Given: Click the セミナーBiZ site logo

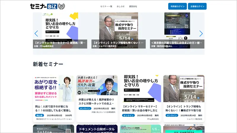Looking at the screenshot, I should click(x=47, y=6).
